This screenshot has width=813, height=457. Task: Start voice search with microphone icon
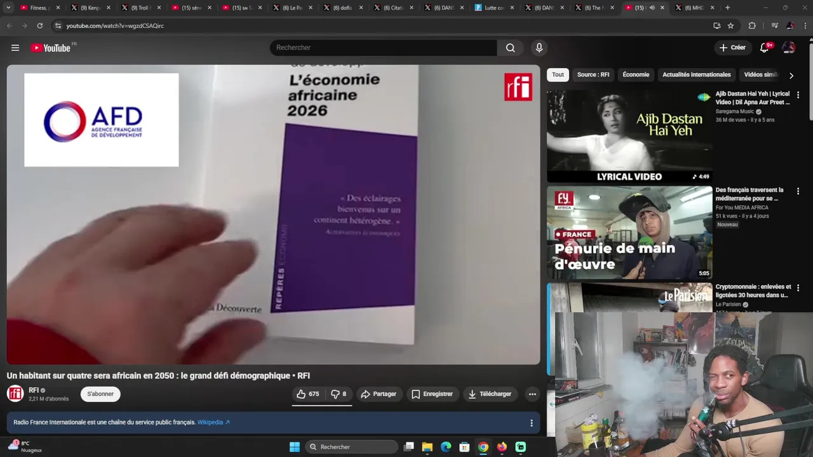(x=539, y=48)
